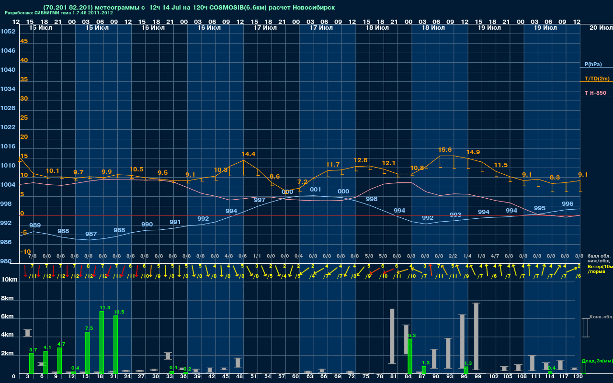Image resolution: width=613 pixels, height=383 pixels.
Task: Click the 8.3 temperature value
Action: click(x=555, y=177)
